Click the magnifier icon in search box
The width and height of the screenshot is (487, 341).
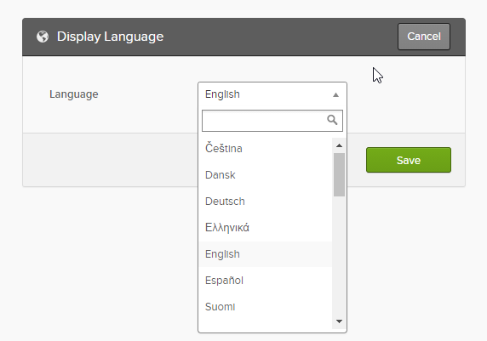[332, 120]
